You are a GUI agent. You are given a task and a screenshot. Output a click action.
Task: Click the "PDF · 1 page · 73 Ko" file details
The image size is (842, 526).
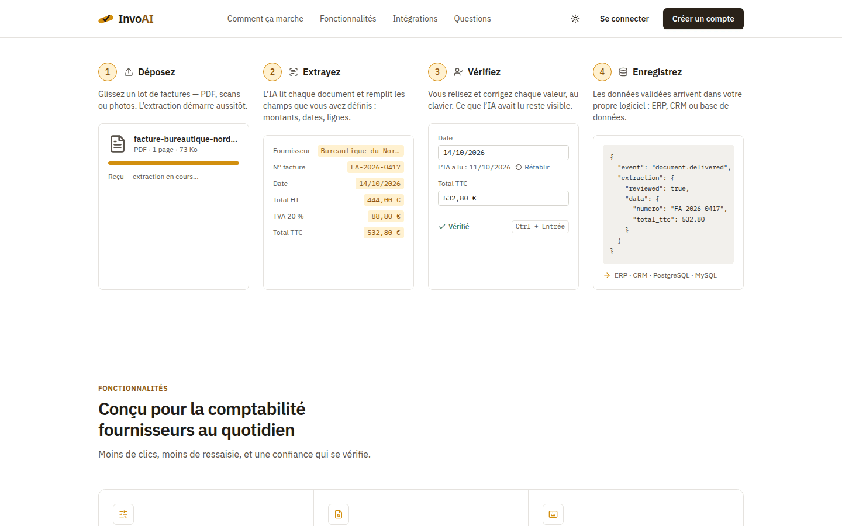point(165,150)
